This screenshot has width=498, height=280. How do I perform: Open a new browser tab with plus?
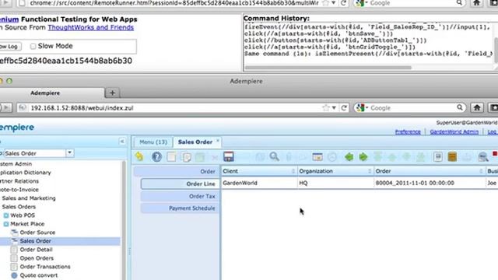click(x=112, y=93)
